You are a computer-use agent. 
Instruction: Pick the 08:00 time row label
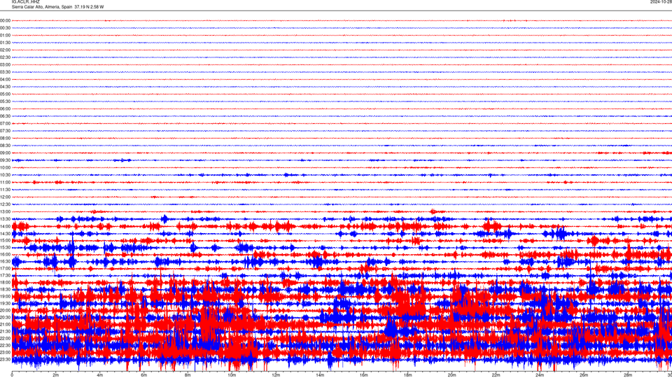click(5, 138)
